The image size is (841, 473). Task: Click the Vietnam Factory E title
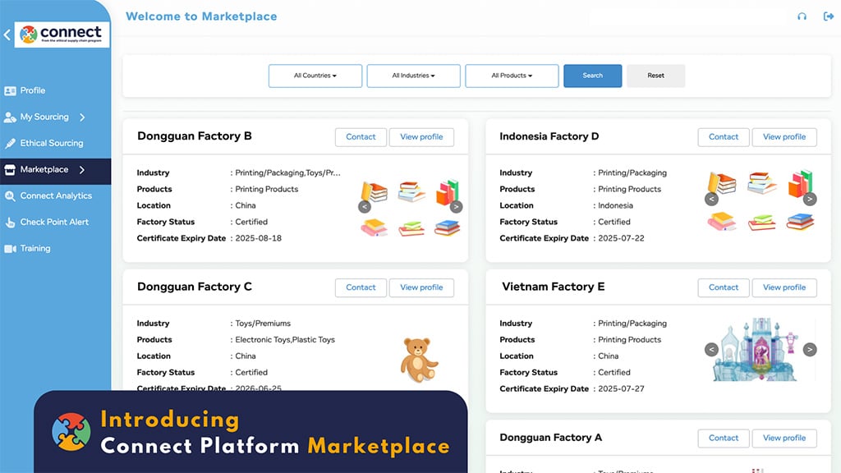(553, 287)
